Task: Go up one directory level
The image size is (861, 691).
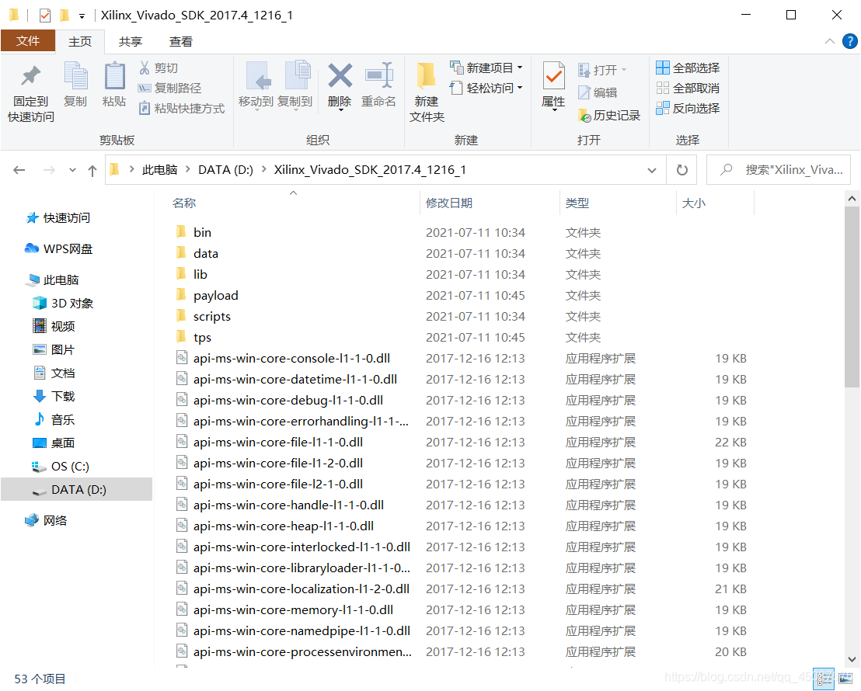Action: (x=92, y=170)
